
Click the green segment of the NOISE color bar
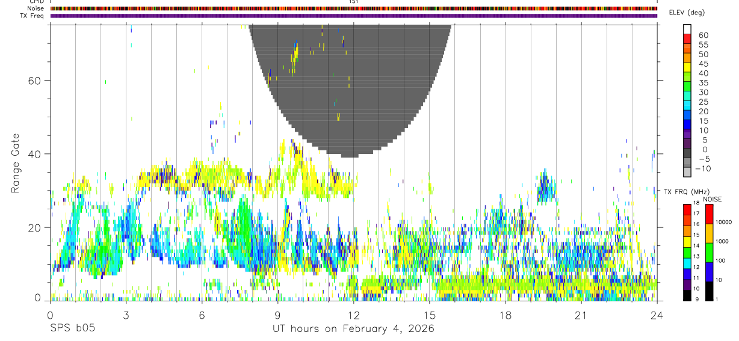click(x=709, y=253)
